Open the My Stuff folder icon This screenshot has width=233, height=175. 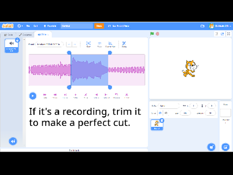(202, 26)
